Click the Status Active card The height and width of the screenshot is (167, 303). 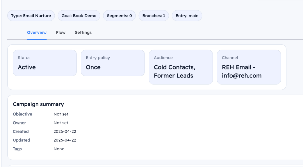[x=45, y=63]
